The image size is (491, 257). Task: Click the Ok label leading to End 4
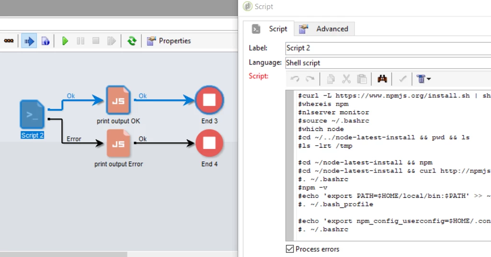(x=143, y=139)
